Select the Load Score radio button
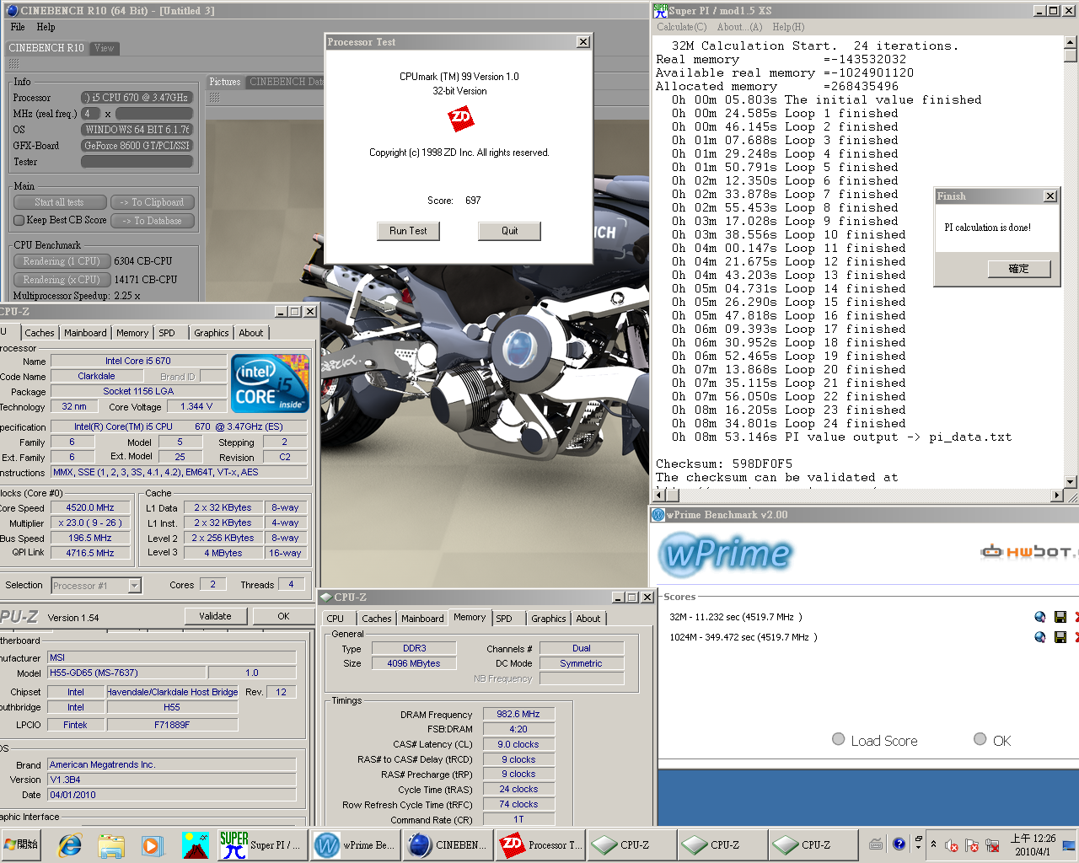This screenshot has width=1079, height=863. pos(838,739)
